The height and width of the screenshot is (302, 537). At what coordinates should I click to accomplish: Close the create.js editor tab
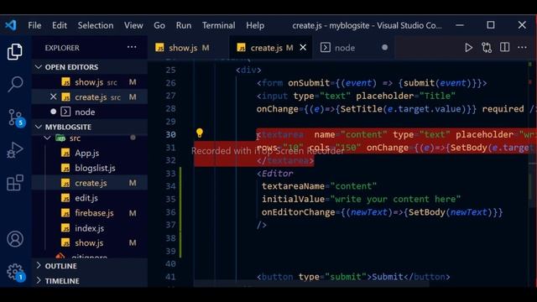tap(303, 48)
